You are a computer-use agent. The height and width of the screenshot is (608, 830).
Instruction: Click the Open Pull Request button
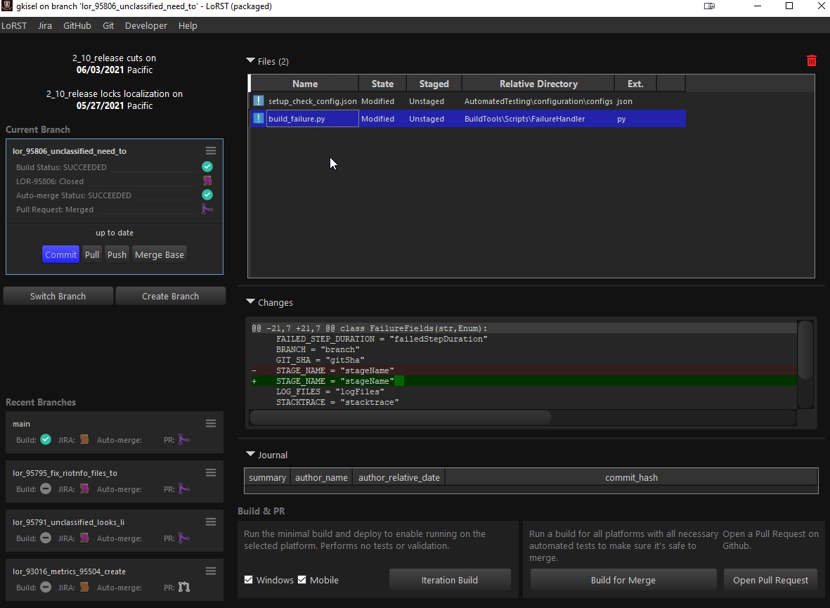[x=770, y=580]
